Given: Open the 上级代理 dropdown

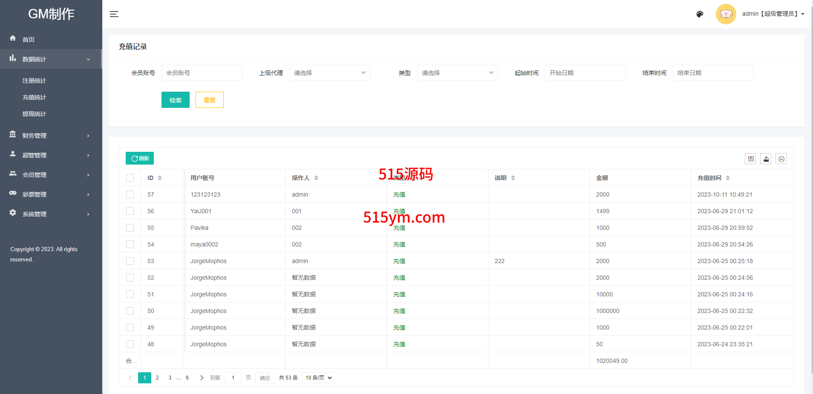Looking at the screenshot, I should click(329, 73).
